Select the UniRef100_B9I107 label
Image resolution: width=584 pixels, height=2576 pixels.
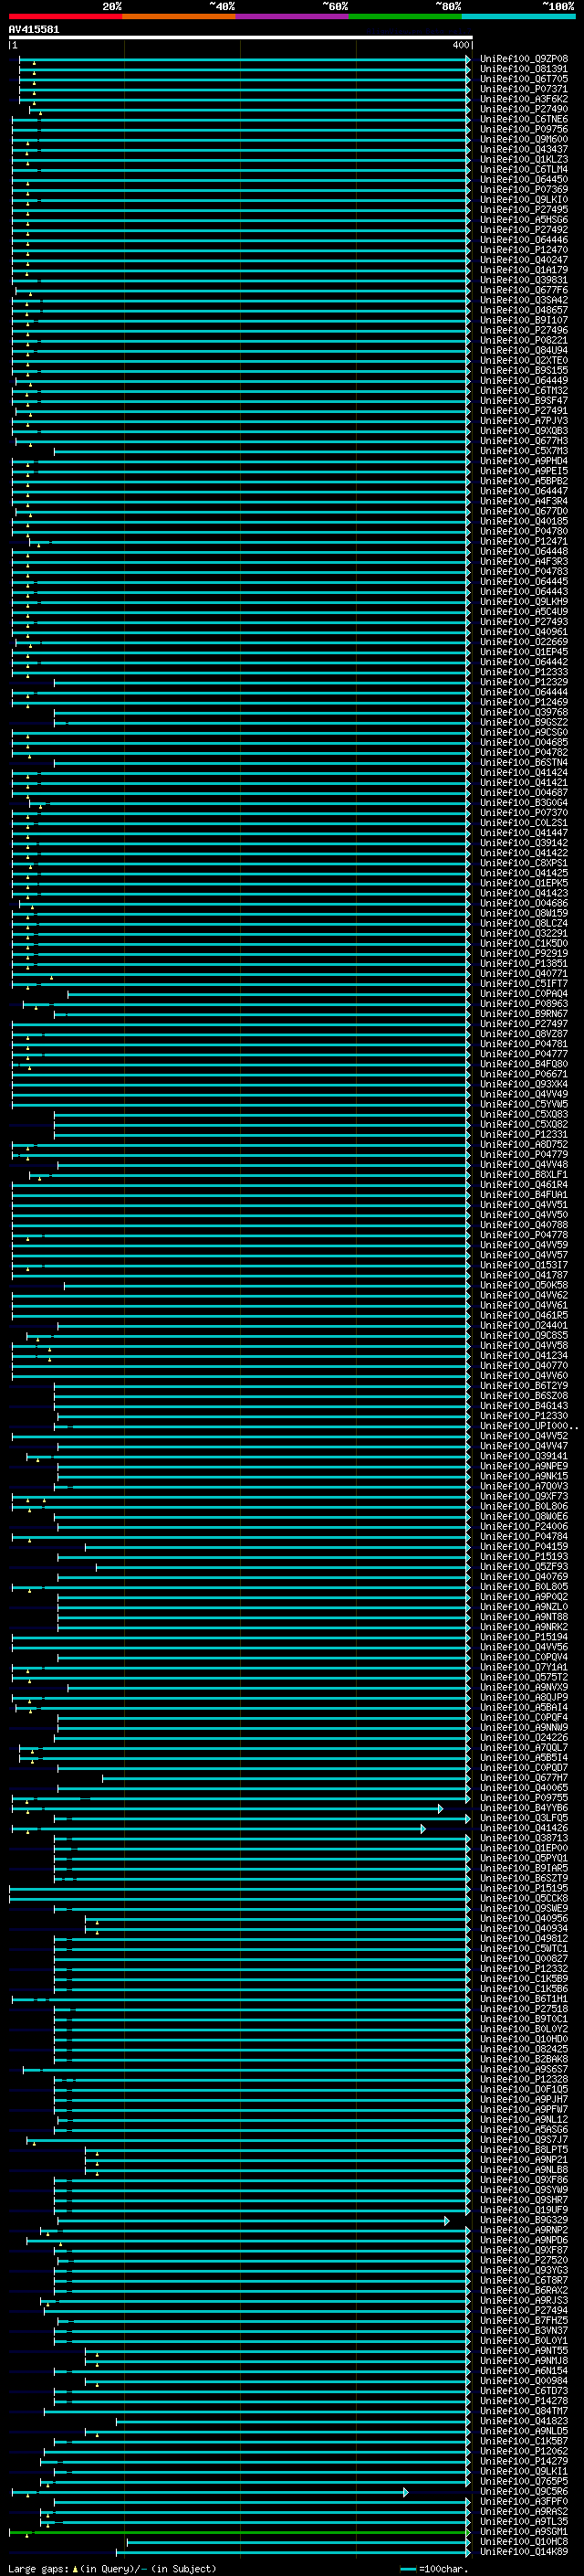524,320
